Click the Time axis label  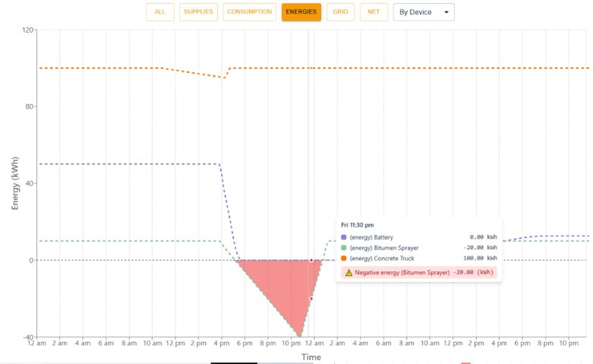pyautogui.click(x=311, y=356)
